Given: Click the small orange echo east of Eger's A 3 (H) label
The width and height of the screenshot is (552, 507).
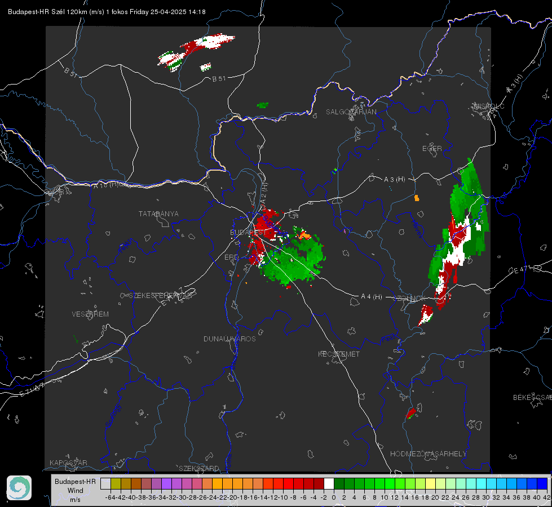Looking at the screenshot, I should (417, 198).
